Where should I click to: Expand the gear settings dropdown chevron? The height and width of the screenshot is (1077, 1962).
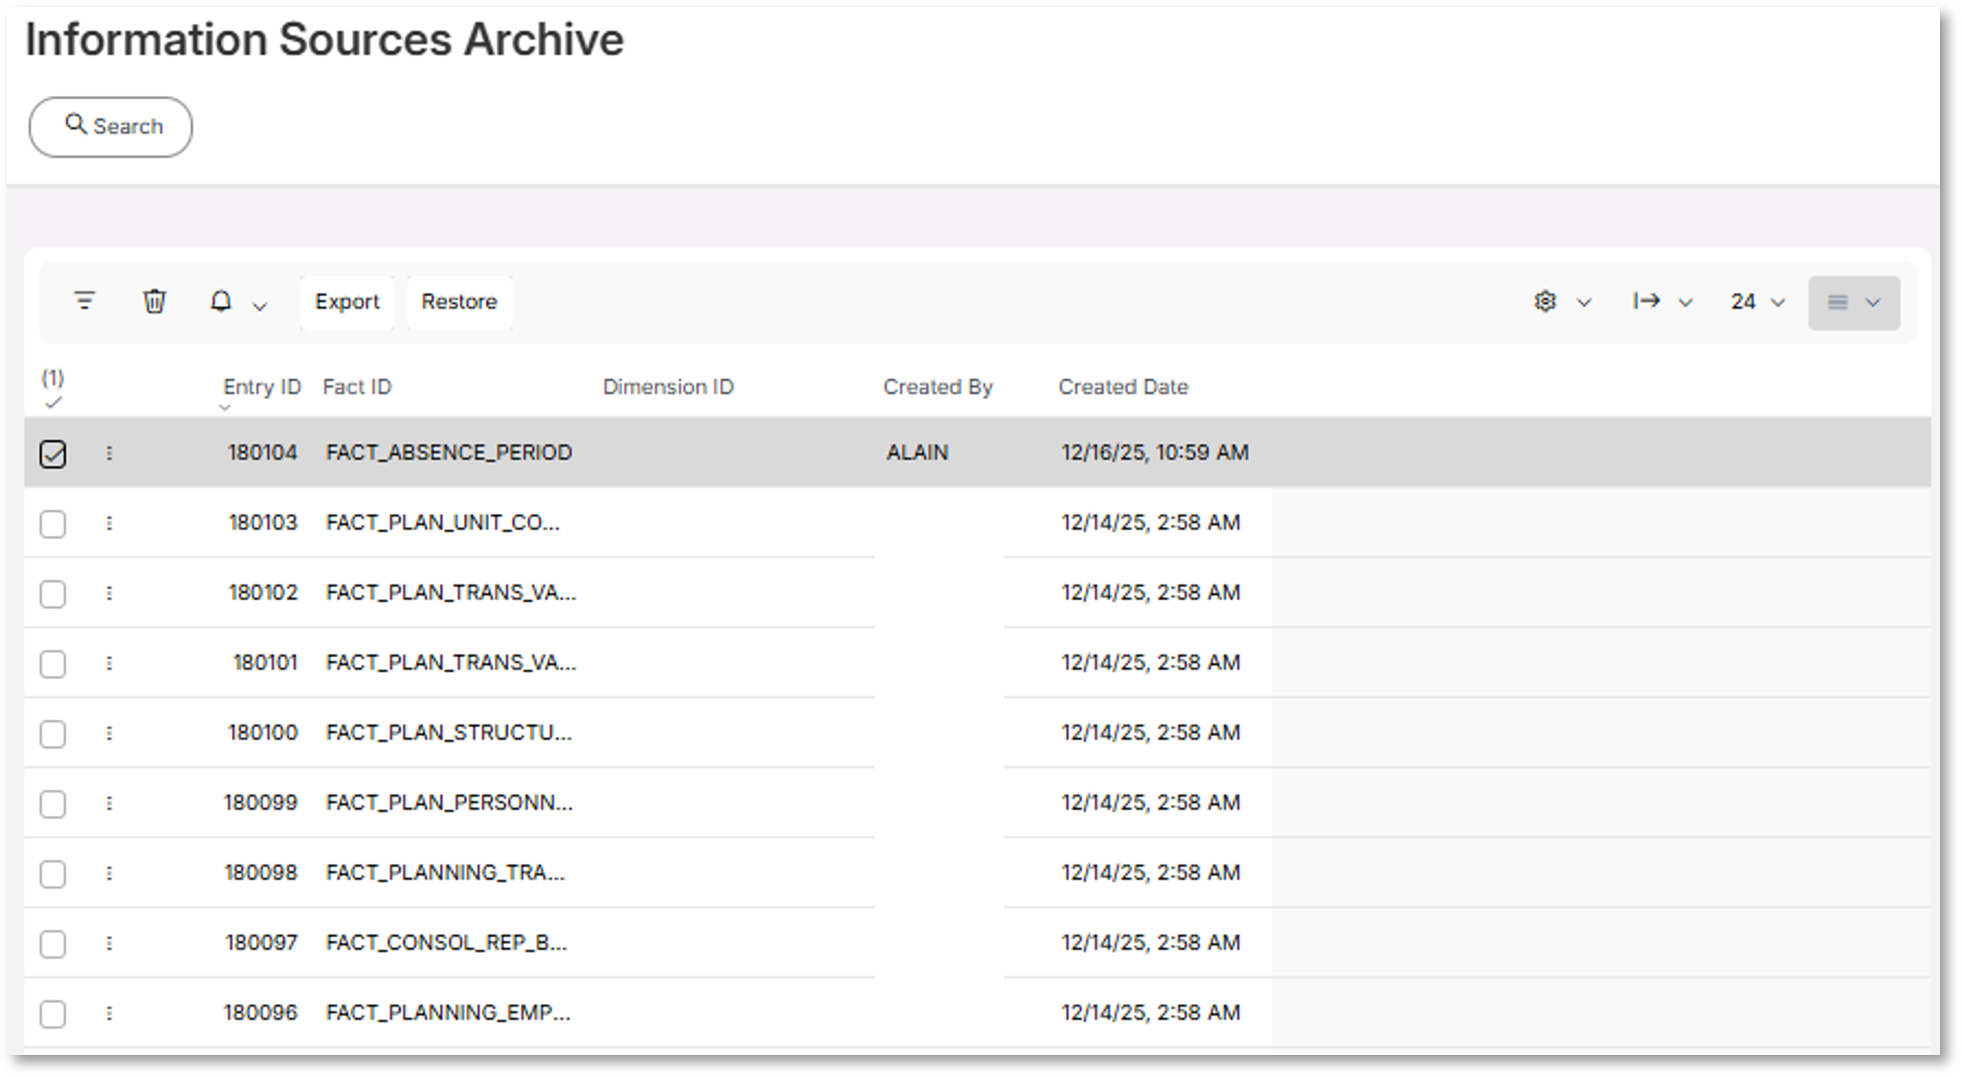tap(1584, 303)
